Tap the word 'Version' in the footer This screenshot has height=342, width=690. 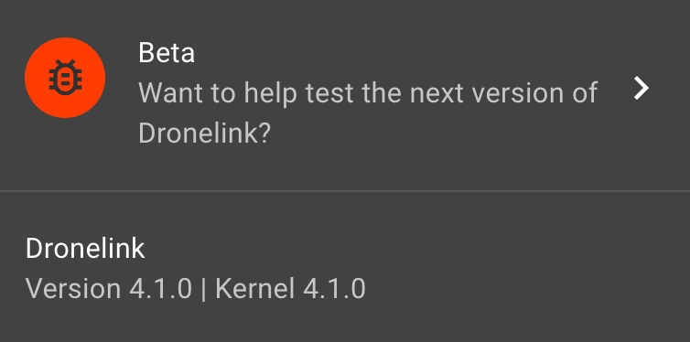pos(73,289)
